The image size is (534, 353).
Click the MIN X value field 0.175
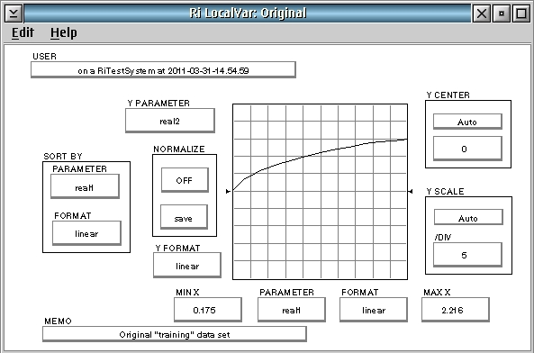click(x=208, y=310)
